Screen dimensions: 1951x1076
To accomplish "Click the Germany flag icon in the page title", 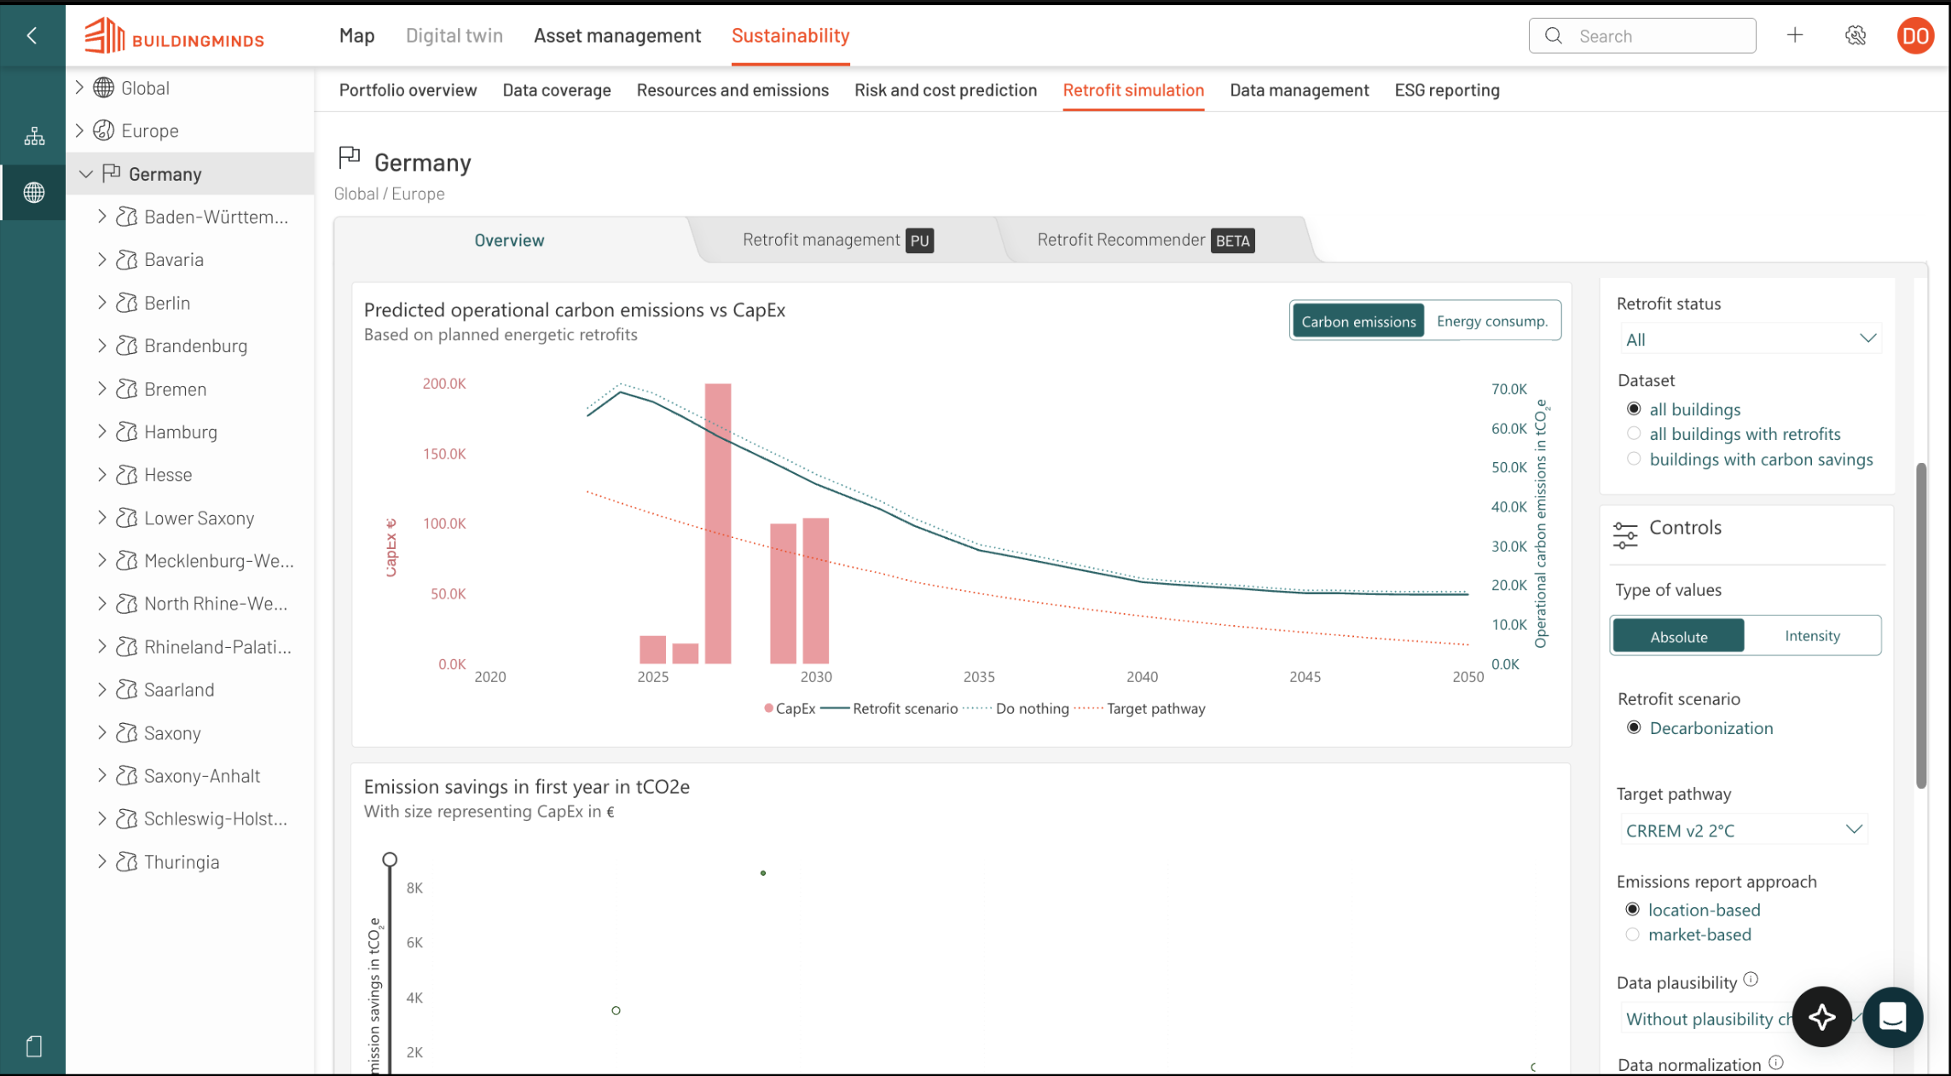I will pos(350,157).
